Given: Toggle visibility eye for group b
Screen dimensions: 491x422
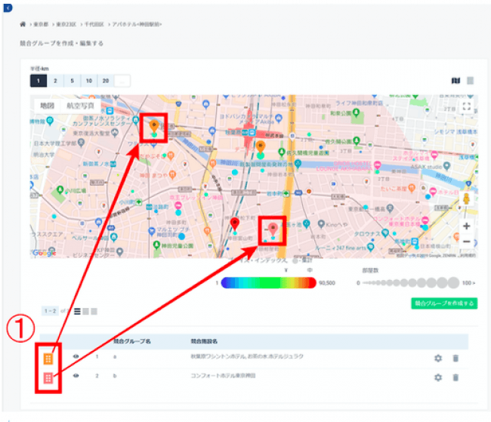Looking at the screenshot, I should [76, 376].
